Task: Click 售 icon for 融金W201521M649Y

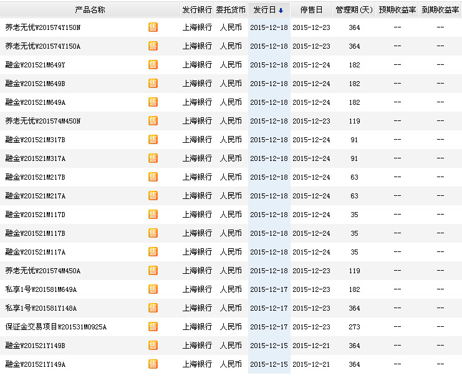Action: pos(153,65)
